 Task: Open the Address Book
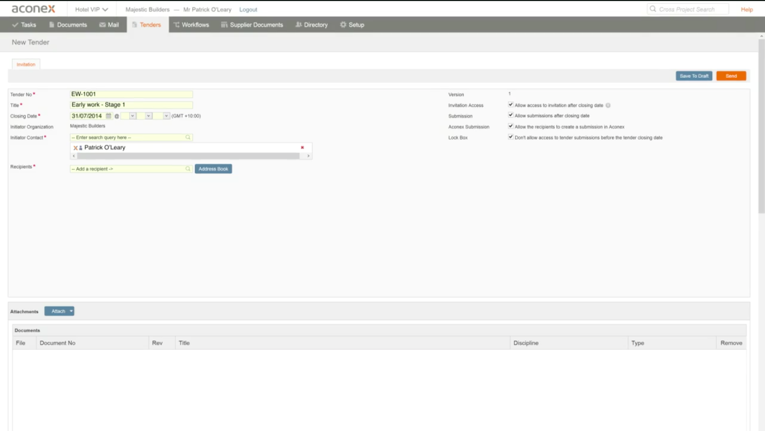tap(214, 169)
